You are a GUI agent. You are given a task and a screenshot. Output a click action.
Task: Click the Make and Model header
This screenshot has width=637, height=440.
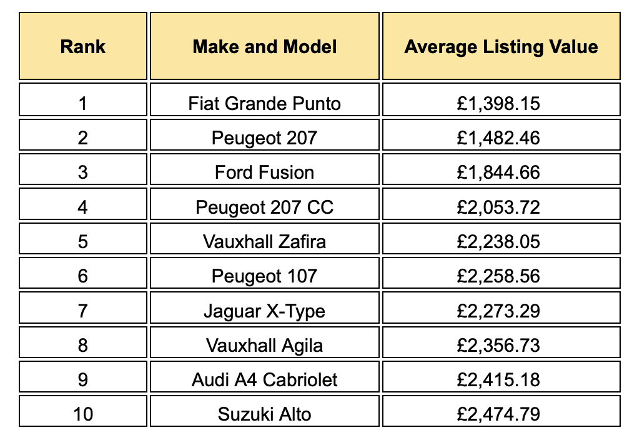point(264,46)
